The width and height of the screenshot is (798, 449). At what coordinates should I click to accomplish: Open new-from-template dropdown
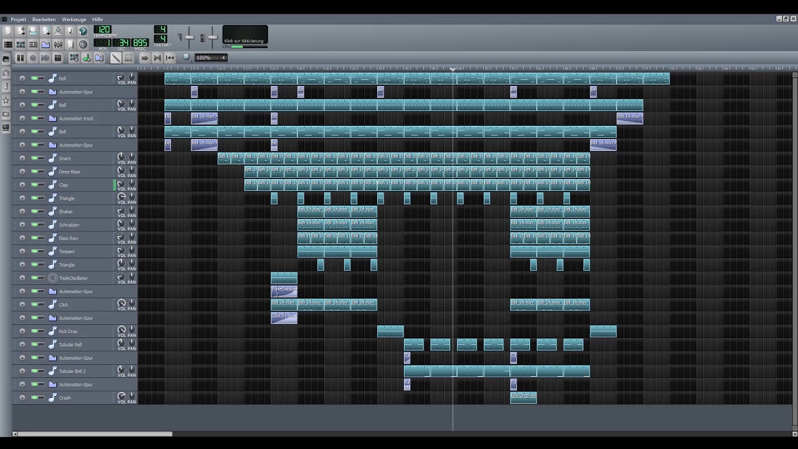pos(21,31)
